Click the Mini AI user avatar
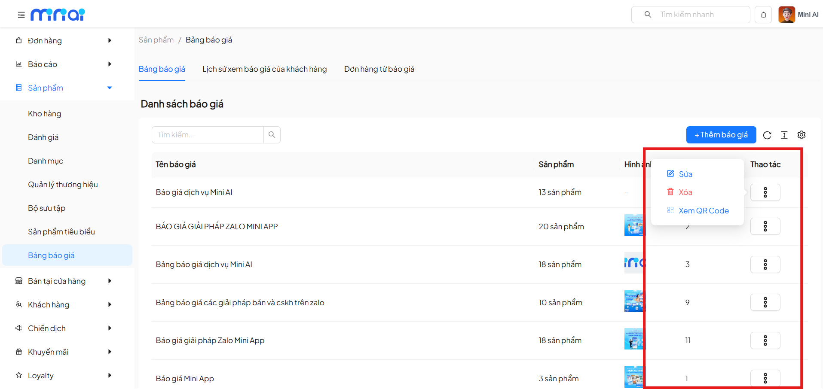Image resolution: width=823 pixels, height=389 pixels. [786, 15]
